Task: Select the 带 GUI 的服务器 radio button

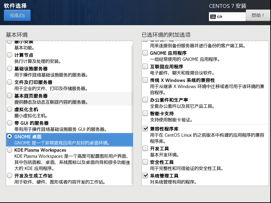Action: coord(10,123)
